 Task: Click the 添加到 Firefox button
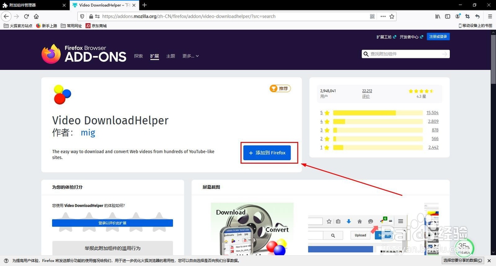(267, 153)
